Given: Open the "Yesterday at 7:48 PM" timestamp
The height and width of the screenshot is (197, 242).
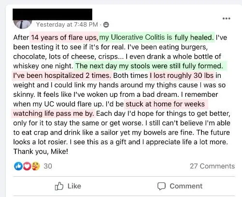Looking at the screenshot, I should click(67, 25).
